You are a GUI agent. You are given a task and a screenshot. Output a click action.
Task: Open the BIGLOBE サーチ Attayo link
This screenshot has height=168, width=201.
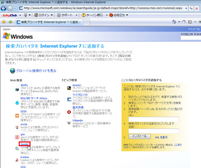(34, 98)
